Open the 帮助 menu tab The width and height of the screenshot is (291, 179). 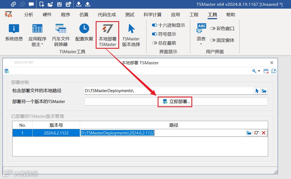[x=231, y=15]
